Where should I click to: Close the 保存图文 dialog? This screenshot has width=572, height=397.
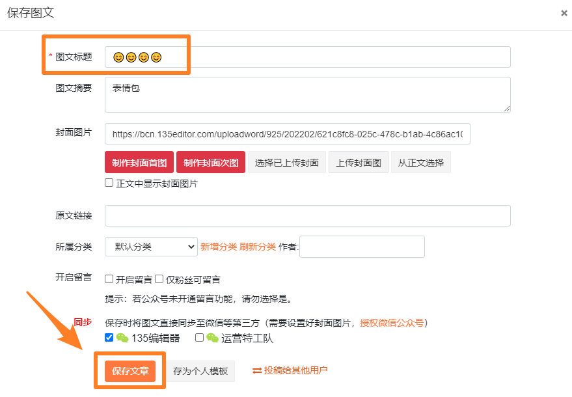564,13
